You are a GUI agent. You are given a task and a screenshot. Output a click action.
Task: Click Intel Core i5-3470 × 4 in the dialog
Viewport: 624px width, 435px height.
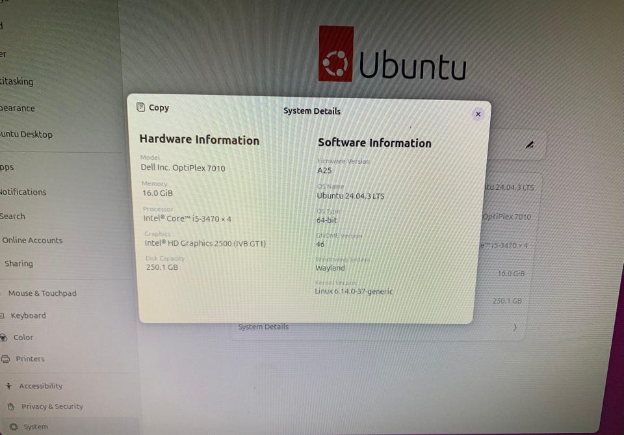click(187, 218)
